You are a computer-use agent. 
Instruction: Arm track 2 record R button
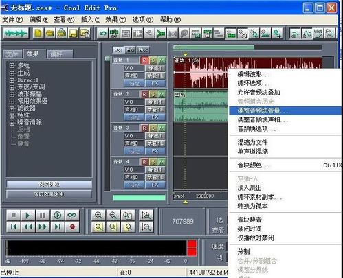click(x=144, y=94)
